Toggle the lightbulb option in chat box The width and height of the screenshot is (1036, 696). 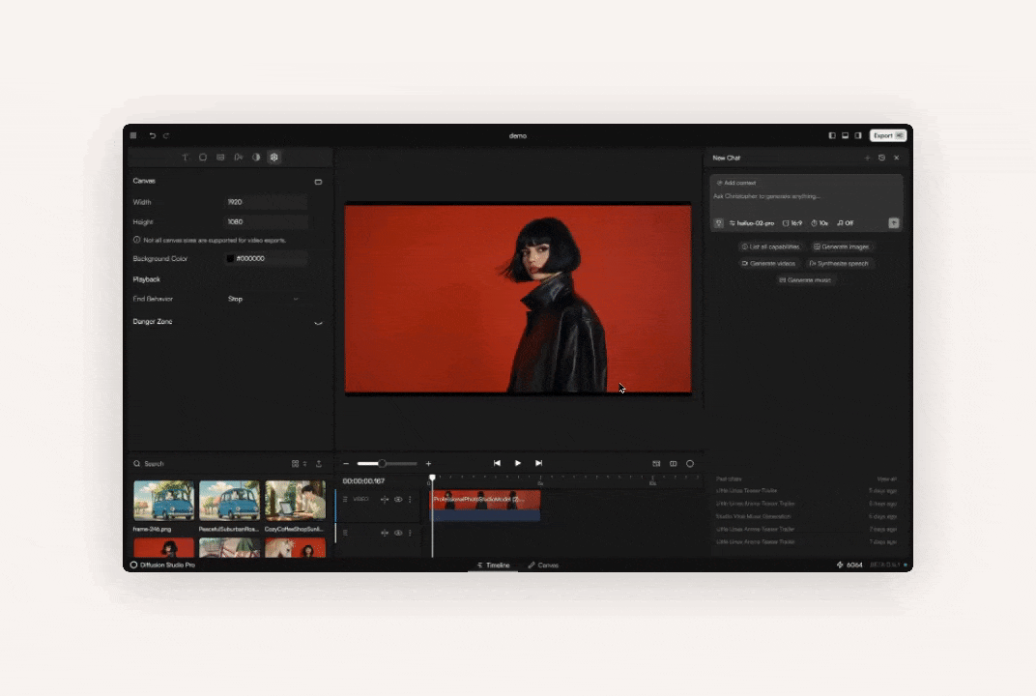click(x=719, y=223)
